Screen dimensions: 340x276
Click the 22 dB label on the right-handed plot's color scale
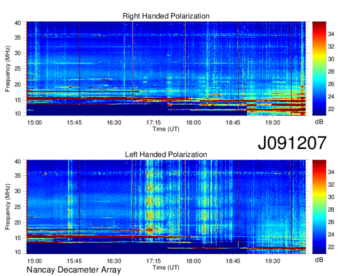pyautogui.click(x=331, y=109)
